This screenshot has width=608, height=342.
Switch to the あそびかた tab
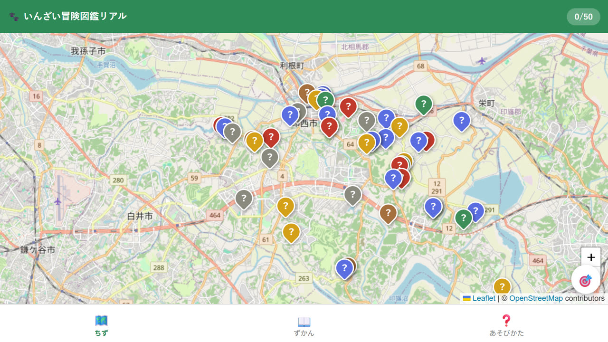click(x=506, y=325)
